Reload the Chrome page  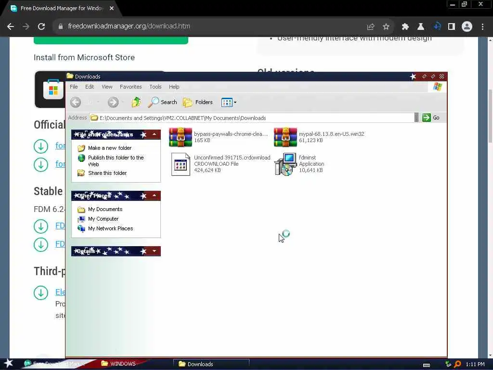[41, 26]
